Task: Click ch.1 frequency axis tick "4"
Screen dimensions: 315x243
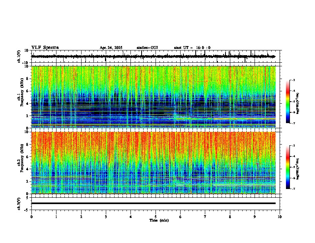Action: click(28, 104)
